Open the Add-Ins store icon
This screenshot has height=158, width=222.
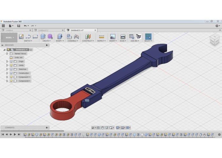pos(139,36)
